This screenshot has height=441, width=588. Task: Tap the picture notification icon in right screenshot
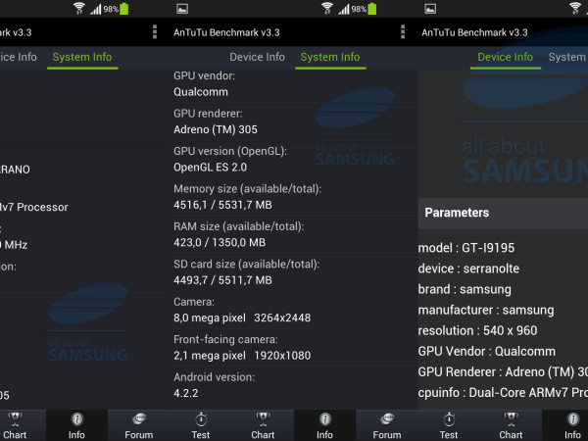pyautogui.click(x=430, y=9)
